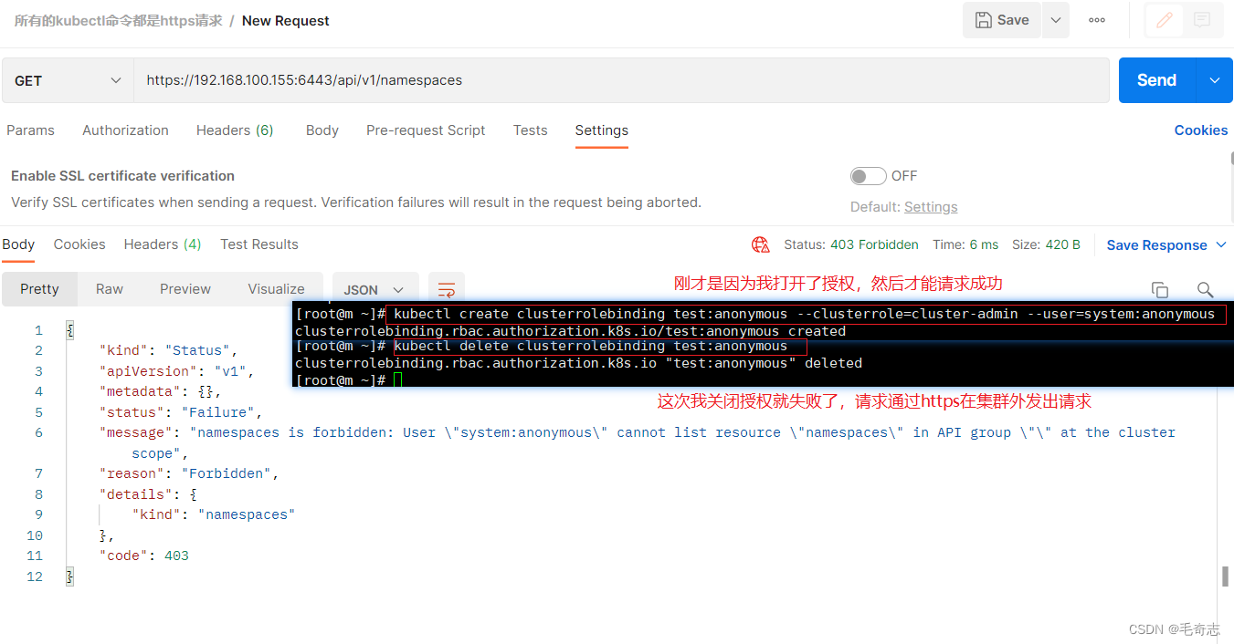Click the "status": "Failure" line
This screenshot has width=1234, height=644.
[x=181, y=412]
